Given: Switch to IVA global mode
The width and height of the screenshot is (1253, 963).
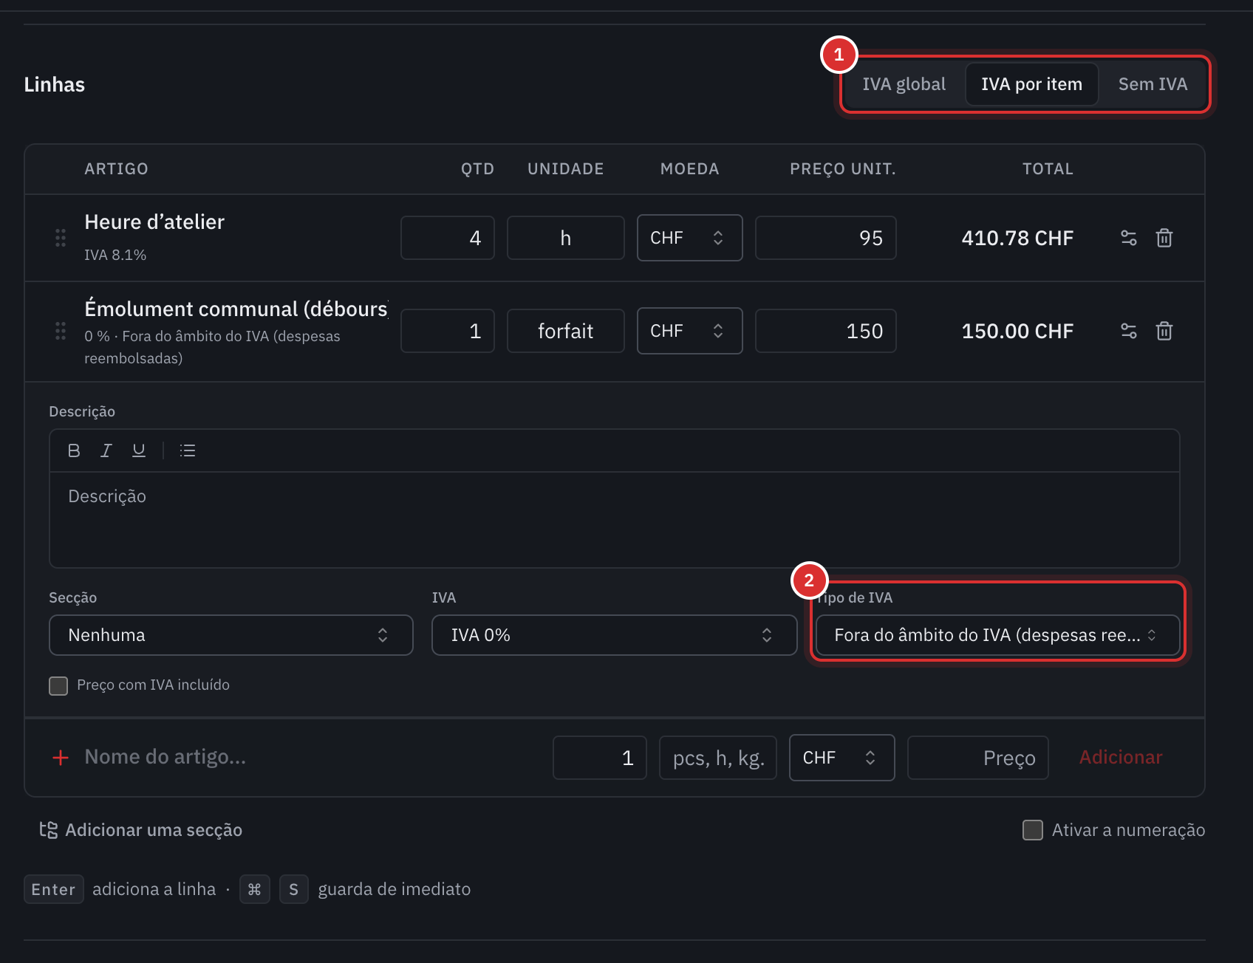Looking at the screenshot, I should pos(904,84).
